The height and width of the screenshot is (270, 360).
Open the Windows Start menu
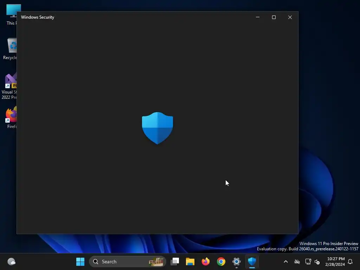[x=80, y=262]
